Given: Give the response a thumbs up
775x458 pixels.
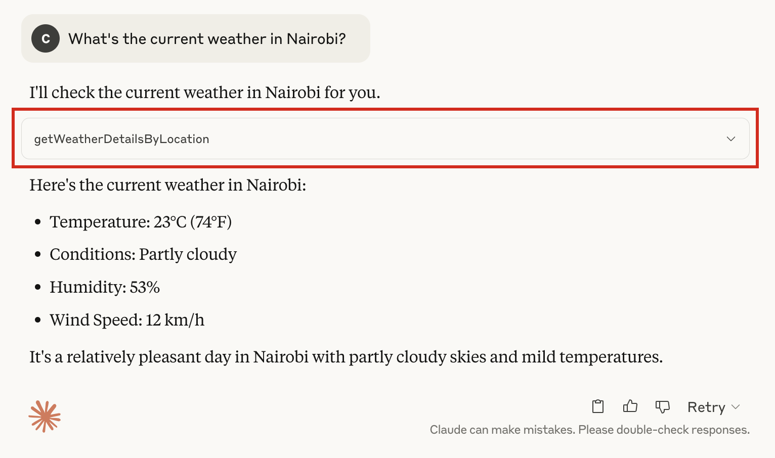Looking at the screenshot, I should [630, 406].
